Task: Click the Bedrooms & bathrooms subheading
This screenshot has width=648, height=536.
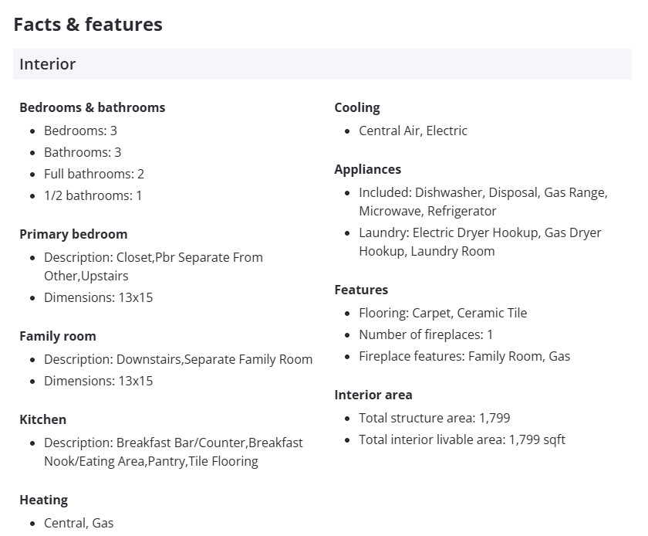Action: (92, 107)
